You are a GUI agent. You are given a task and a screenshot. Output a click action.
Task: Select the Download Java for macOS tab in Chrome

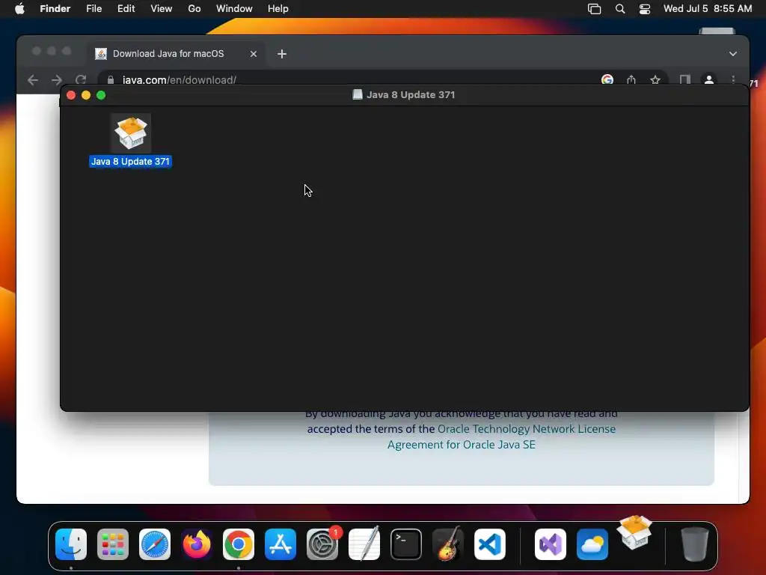(x=177, y=54)
